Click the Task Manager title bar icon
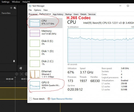The width and height of the screenshot is (134, 112). 30,6
